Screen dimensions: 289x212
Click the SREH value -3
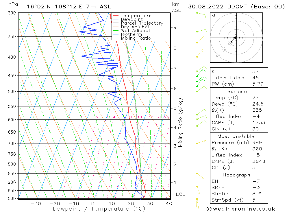click(256, 187)
